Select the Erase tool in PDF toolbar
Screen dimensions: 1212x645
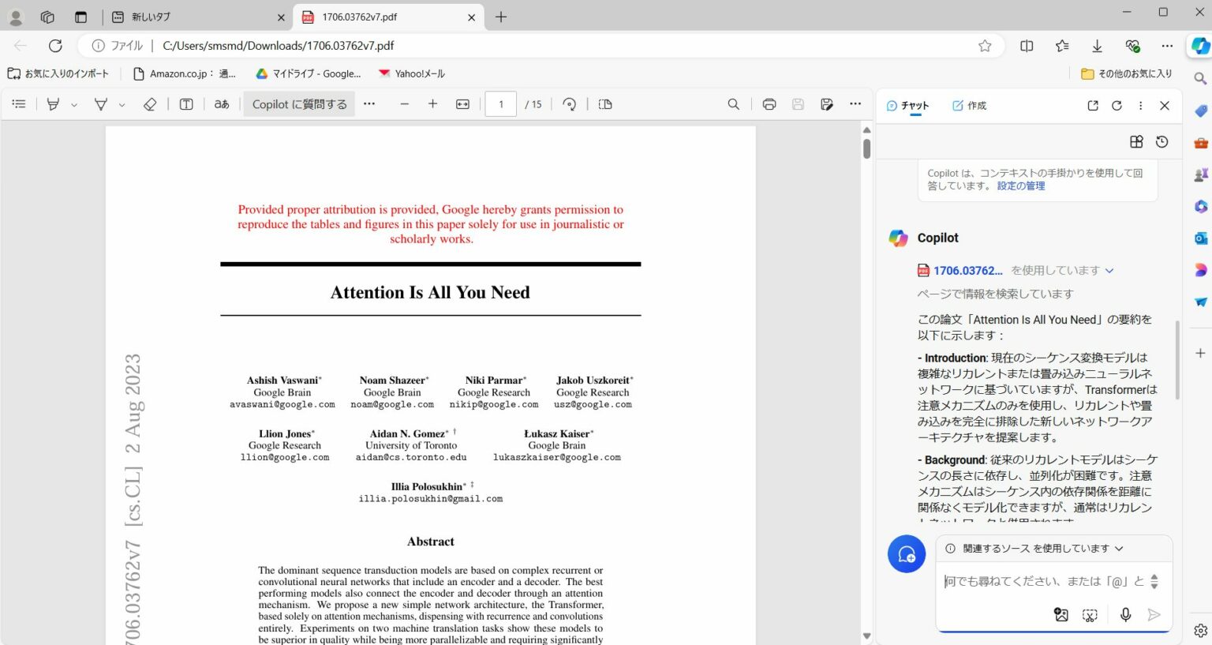click(x=150, y=104)
